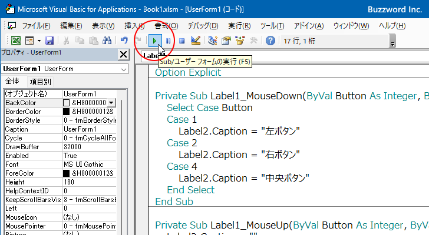Switch to the 項目別 tab

[x=41, y=82]
